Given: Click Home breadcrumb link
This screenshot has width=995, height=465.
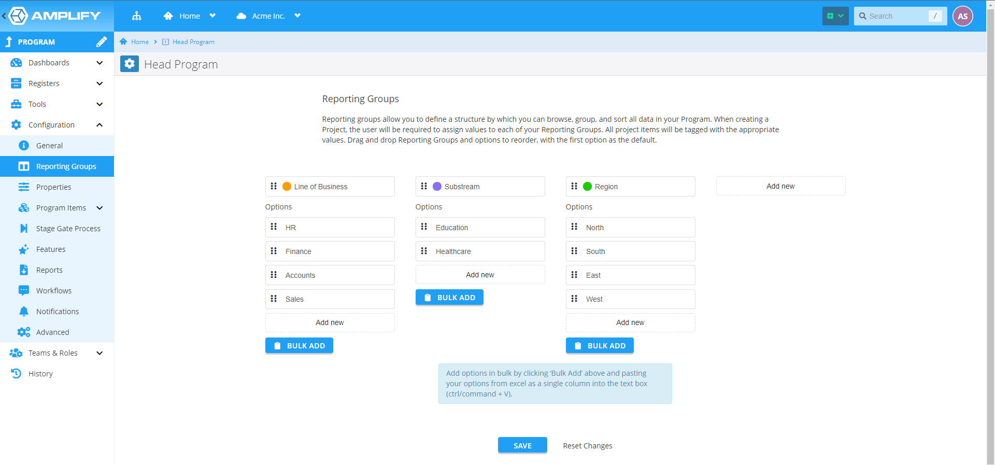Looking at the screenshot, I should [x=140, y=42].
